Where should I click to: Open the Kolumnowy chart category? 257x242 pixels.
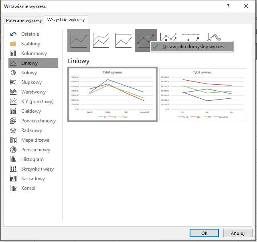[33, 53]
